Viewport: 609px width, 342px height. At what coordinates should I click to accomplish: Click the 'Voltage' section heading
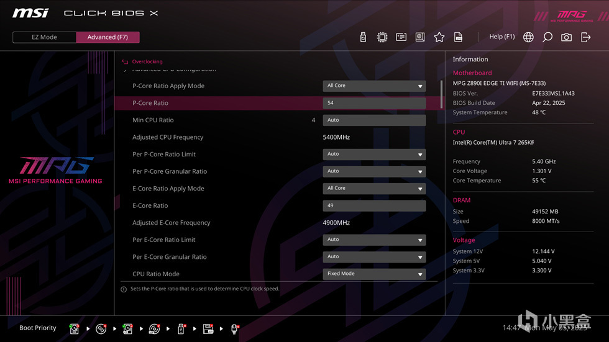[x=464, y=240]
